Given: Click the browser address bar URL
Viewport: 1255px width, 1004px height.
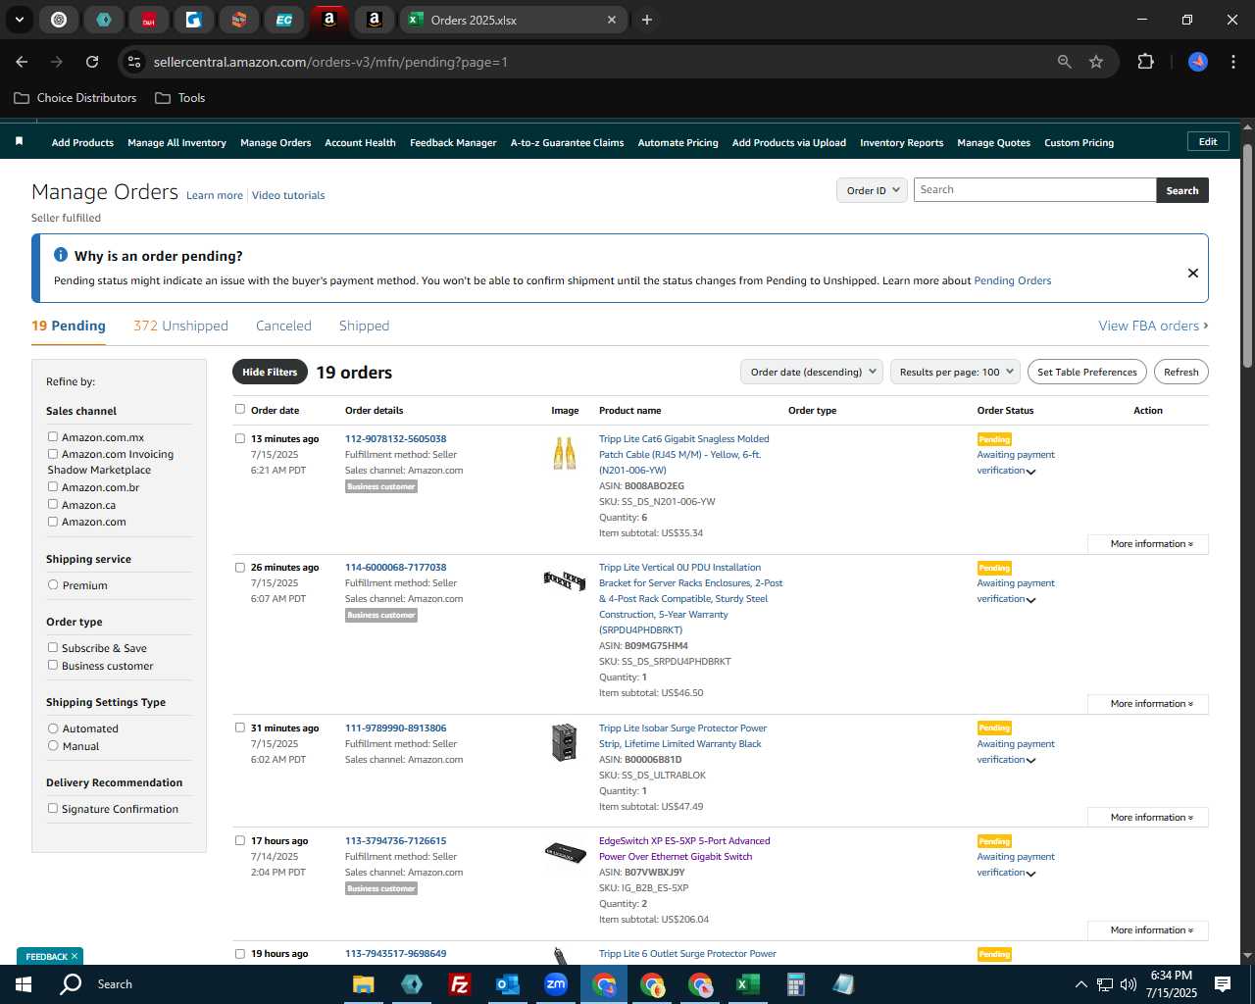Looking at the screenshot, I should (330, 62).
